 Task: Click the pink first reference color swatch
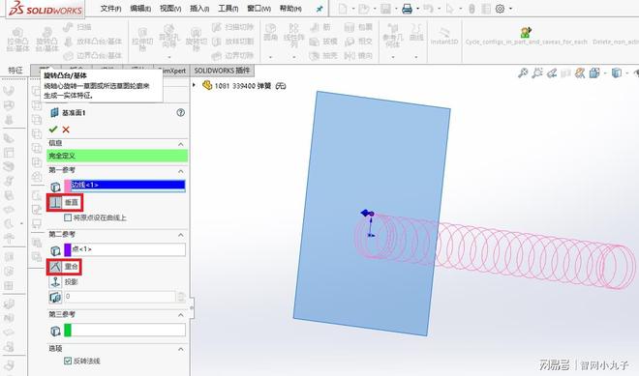point(67,186)
